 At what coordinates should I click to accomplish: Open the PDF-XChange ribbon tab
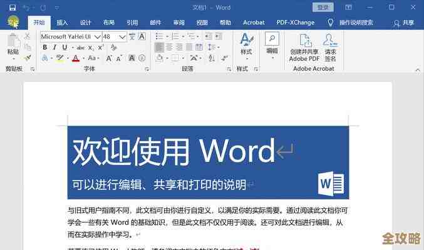(295, 22)
